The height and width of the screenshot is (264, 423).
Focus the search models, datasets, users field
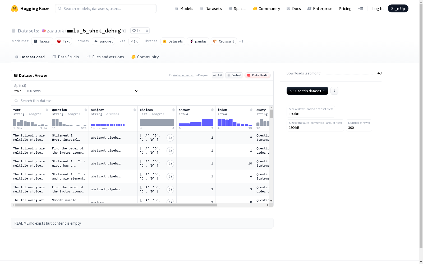coord(106,8)
